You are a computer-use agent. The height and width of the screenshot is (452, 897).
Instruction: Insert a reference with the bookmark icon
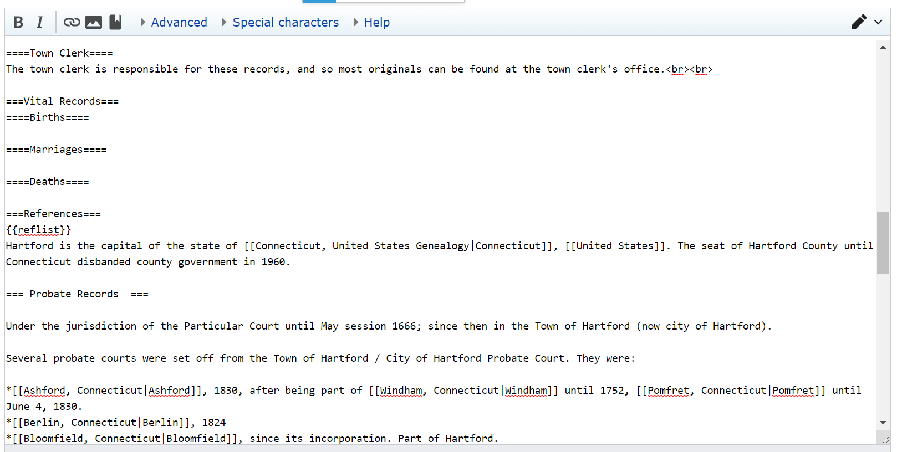click(115, 22)
